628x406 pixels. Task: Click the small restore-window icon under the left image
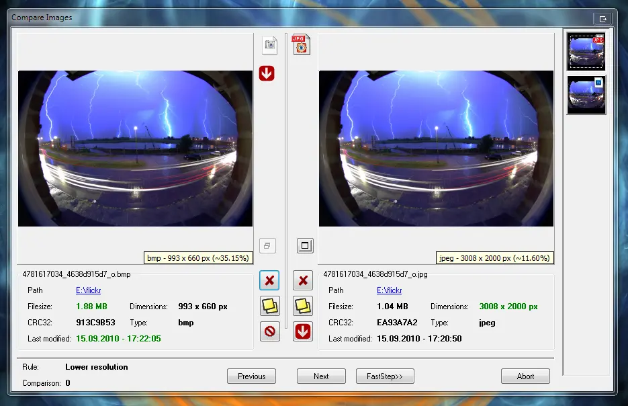click(267, 246)
